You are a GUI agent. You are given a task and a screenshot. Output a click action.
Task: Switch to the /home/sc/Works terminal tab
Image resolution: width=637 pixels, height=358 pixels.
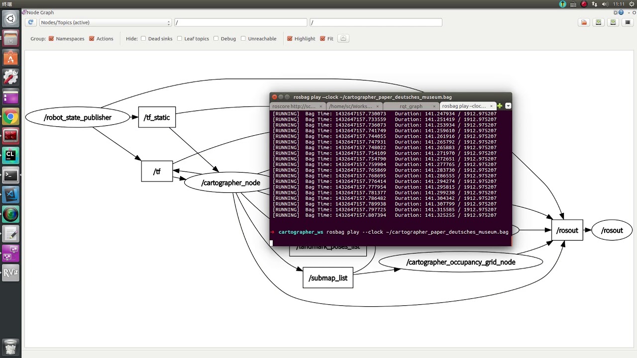[x=354, y=106]
